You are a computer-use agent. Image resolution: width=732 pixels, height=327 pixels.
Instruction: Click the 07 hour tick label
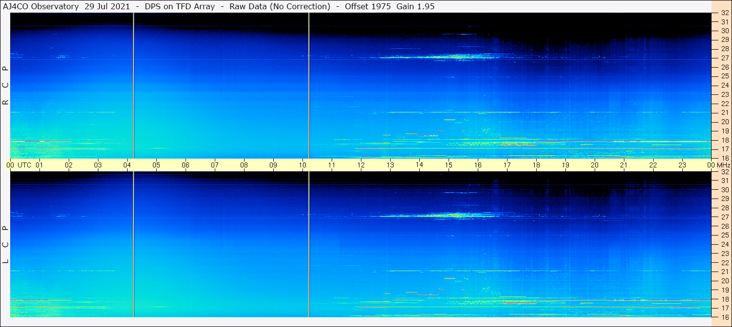click(215, 165)
